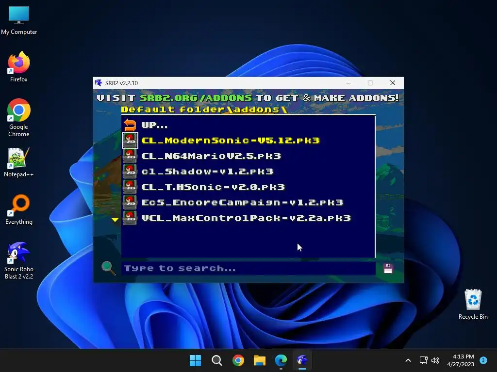
Task: Select CL_N64MarioV2.5.pk3 file name
Action: click(x=211, y=156)
